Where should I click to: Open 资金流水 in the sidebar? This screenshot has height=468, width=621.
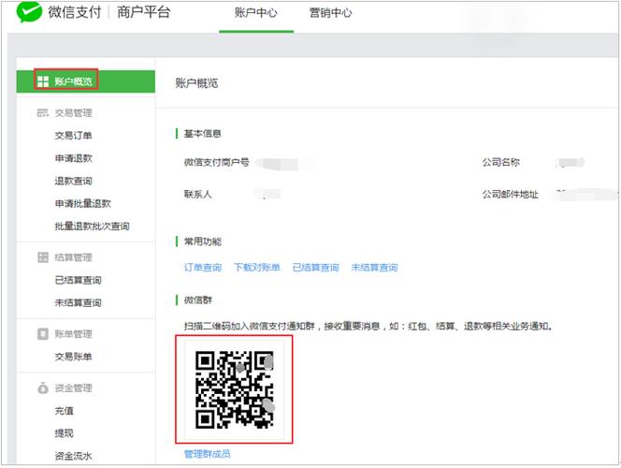point(73,456)
